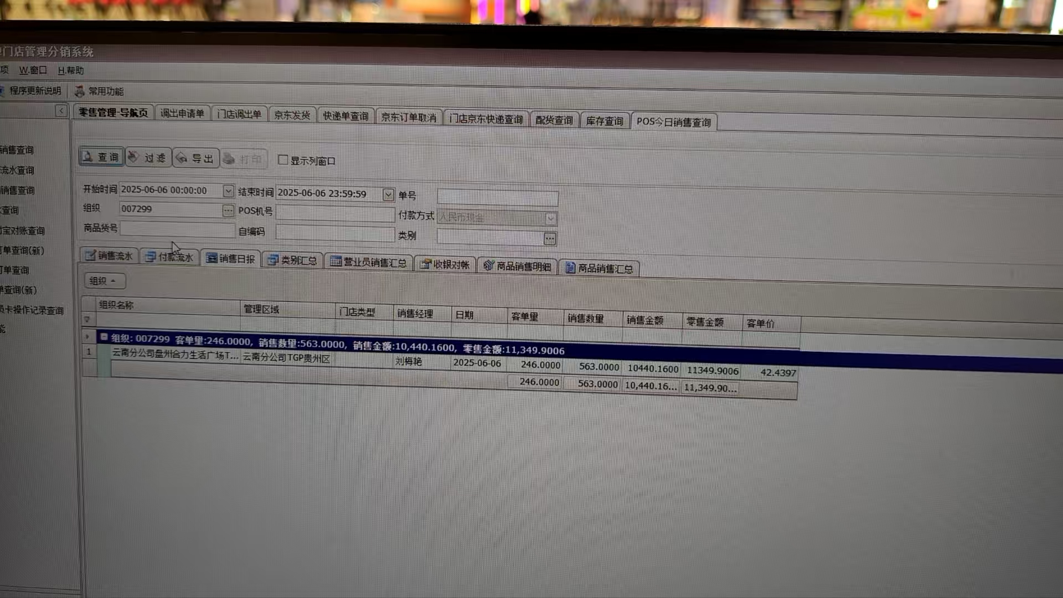Open the 结束时间 date dropdown
This screenshot has width=1063, height=598.
click(388, 195)
